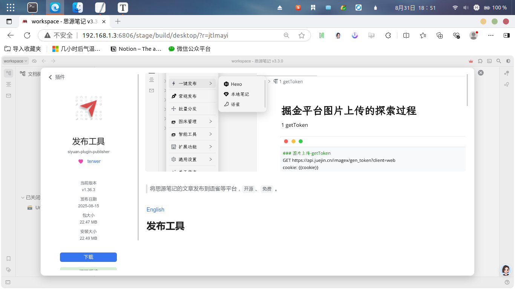The image size is (515, 289).
Task: Click the heart icon above the terwer author name
Action: point(80,161)
